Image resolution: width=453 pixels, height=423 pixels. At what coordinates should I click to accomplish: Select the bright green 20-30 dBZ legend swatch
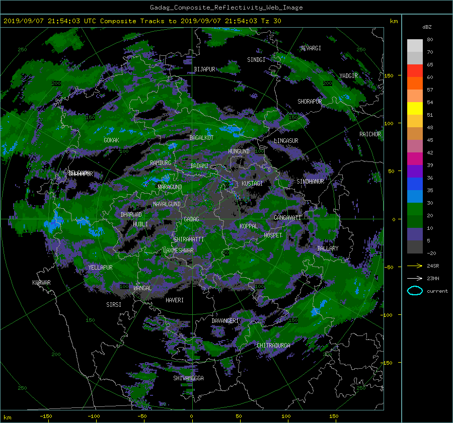(x=415, y=209)
